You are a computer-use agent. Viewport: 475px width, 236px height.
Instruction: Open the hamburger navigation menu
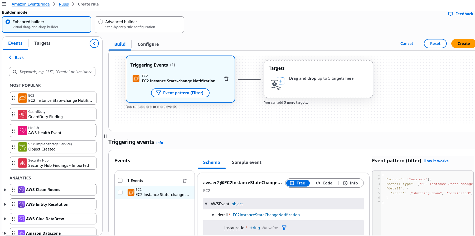[x=4, y=4]
